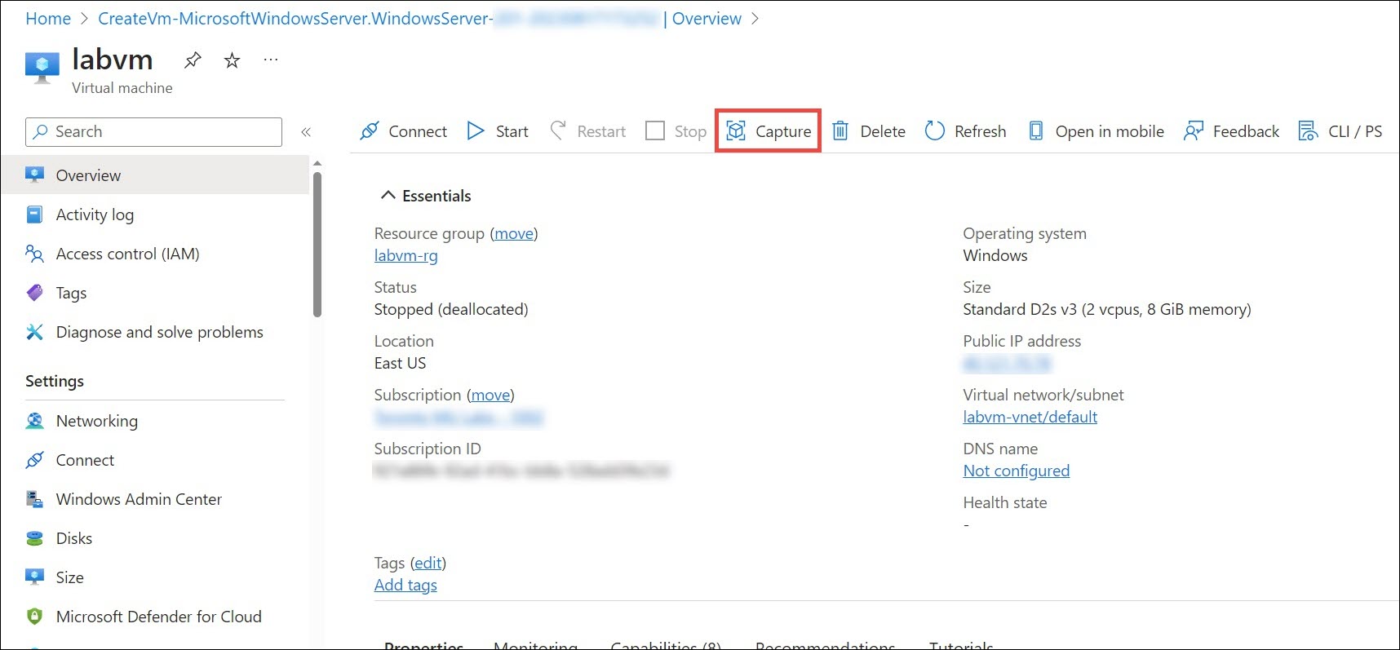The height and width of the screenshot is (650, 1400).
Task: Click the Diagnose and solve problems wrench icon
Action: pyautogui.click(x=34, y=332)
